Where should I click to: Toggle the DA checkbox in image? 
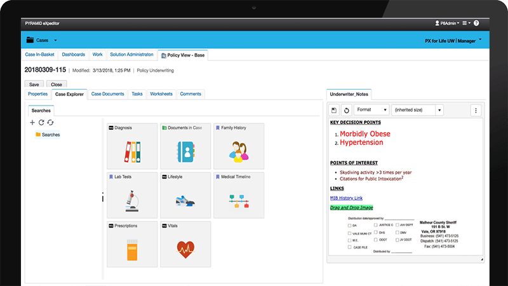coord(349,226)
